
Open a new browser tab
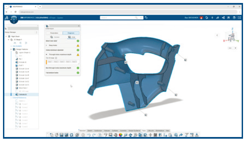(x=40, y=7)
